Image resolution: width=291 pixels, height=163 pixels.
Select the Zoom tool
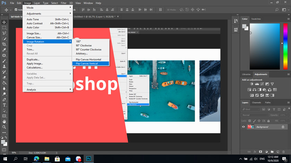coord(4,127)
